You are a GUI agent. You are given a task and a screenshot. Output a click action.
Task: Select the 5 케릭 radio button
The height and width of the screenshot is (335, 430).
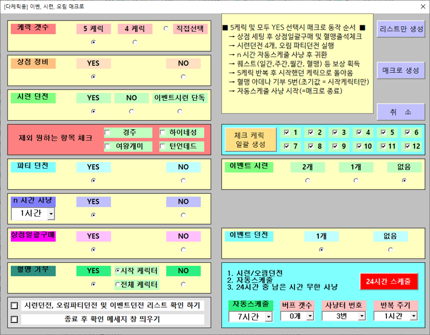(94, 43)
